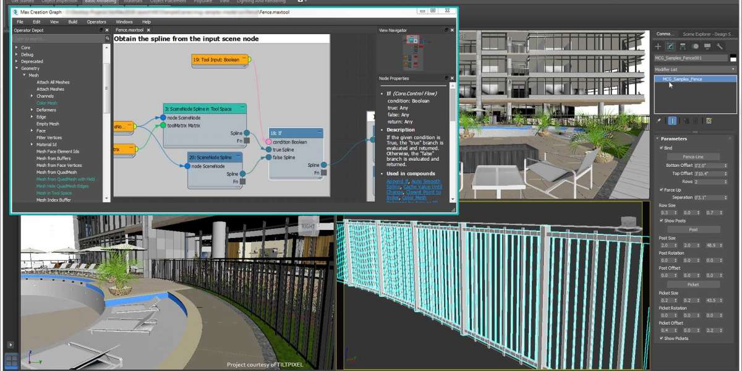Expand the Core category

pos(17,48)
